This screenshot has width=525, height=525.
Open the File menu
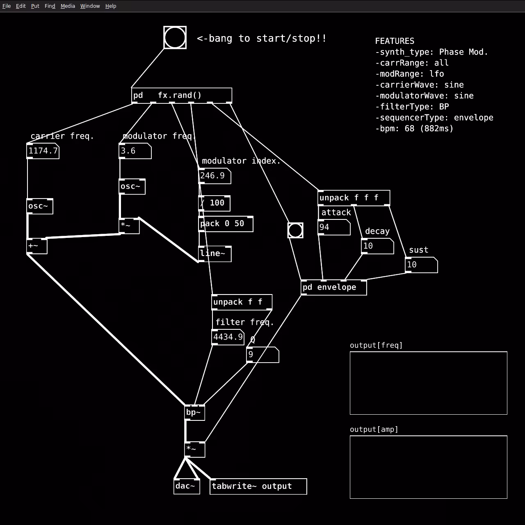(x=7, y=6)
